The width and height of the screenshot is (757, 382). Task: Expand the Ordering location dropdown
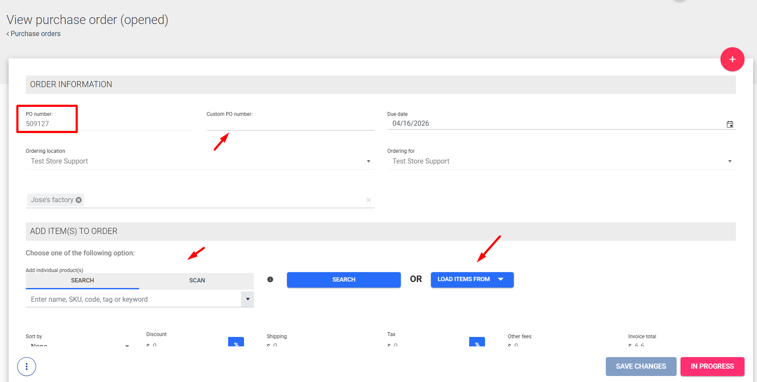tap(368, 161)
